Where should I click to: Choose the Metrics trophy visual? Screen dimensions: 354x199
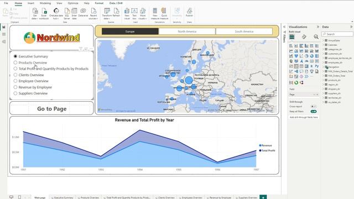pos(311,71)
